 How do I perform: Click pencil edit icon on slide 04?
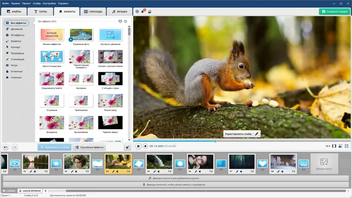[x=113, y=171]
